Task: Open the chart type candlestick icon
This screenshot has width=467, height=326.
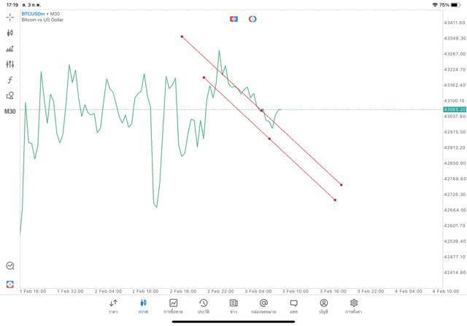Action: (x=9, y=33)
